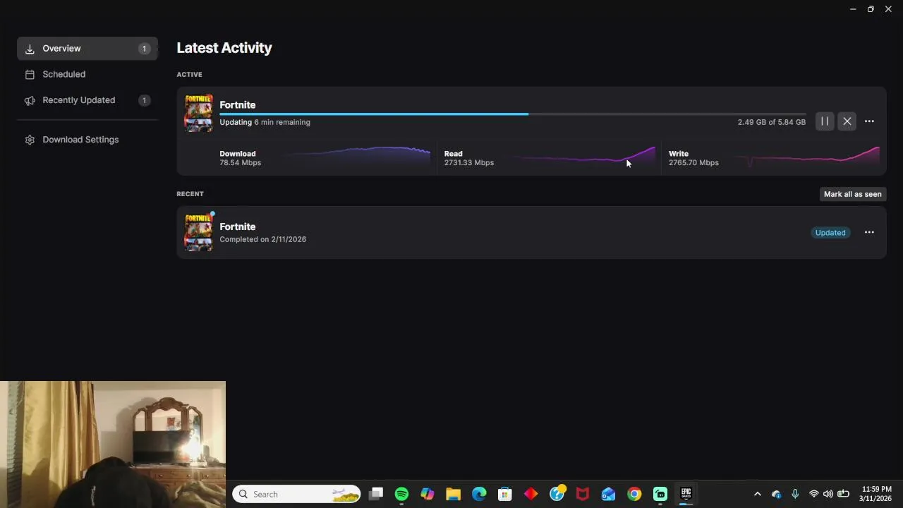Open Task View from the taskbar
Screen dimensions: 903x508
[376, 494]
